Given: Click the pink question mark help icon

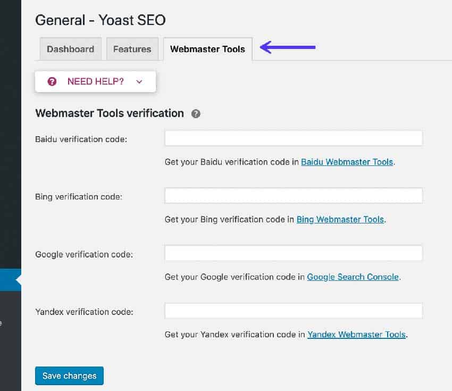Looking at the screenshot, I should 52,81.
